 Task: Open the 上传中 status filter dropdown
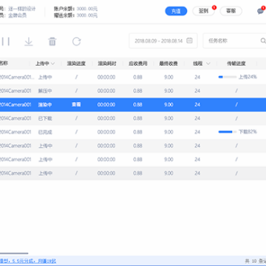point(45,64)
